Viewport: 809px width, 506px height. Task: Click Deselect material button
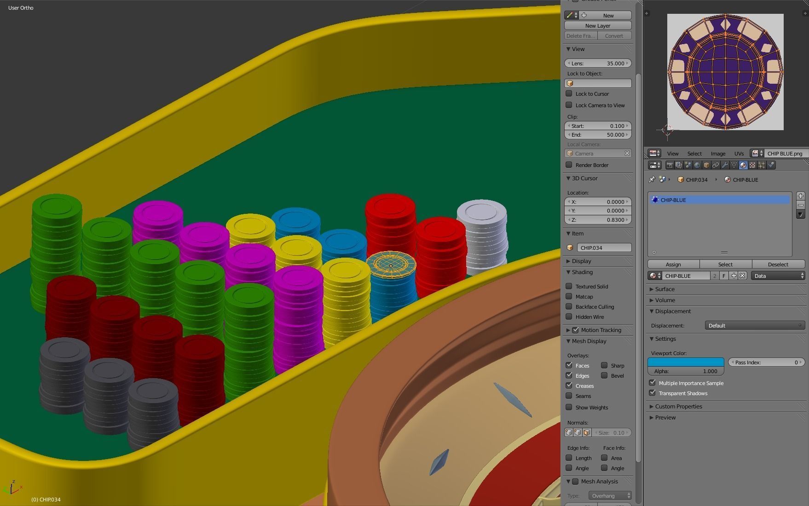coord(778,264)
